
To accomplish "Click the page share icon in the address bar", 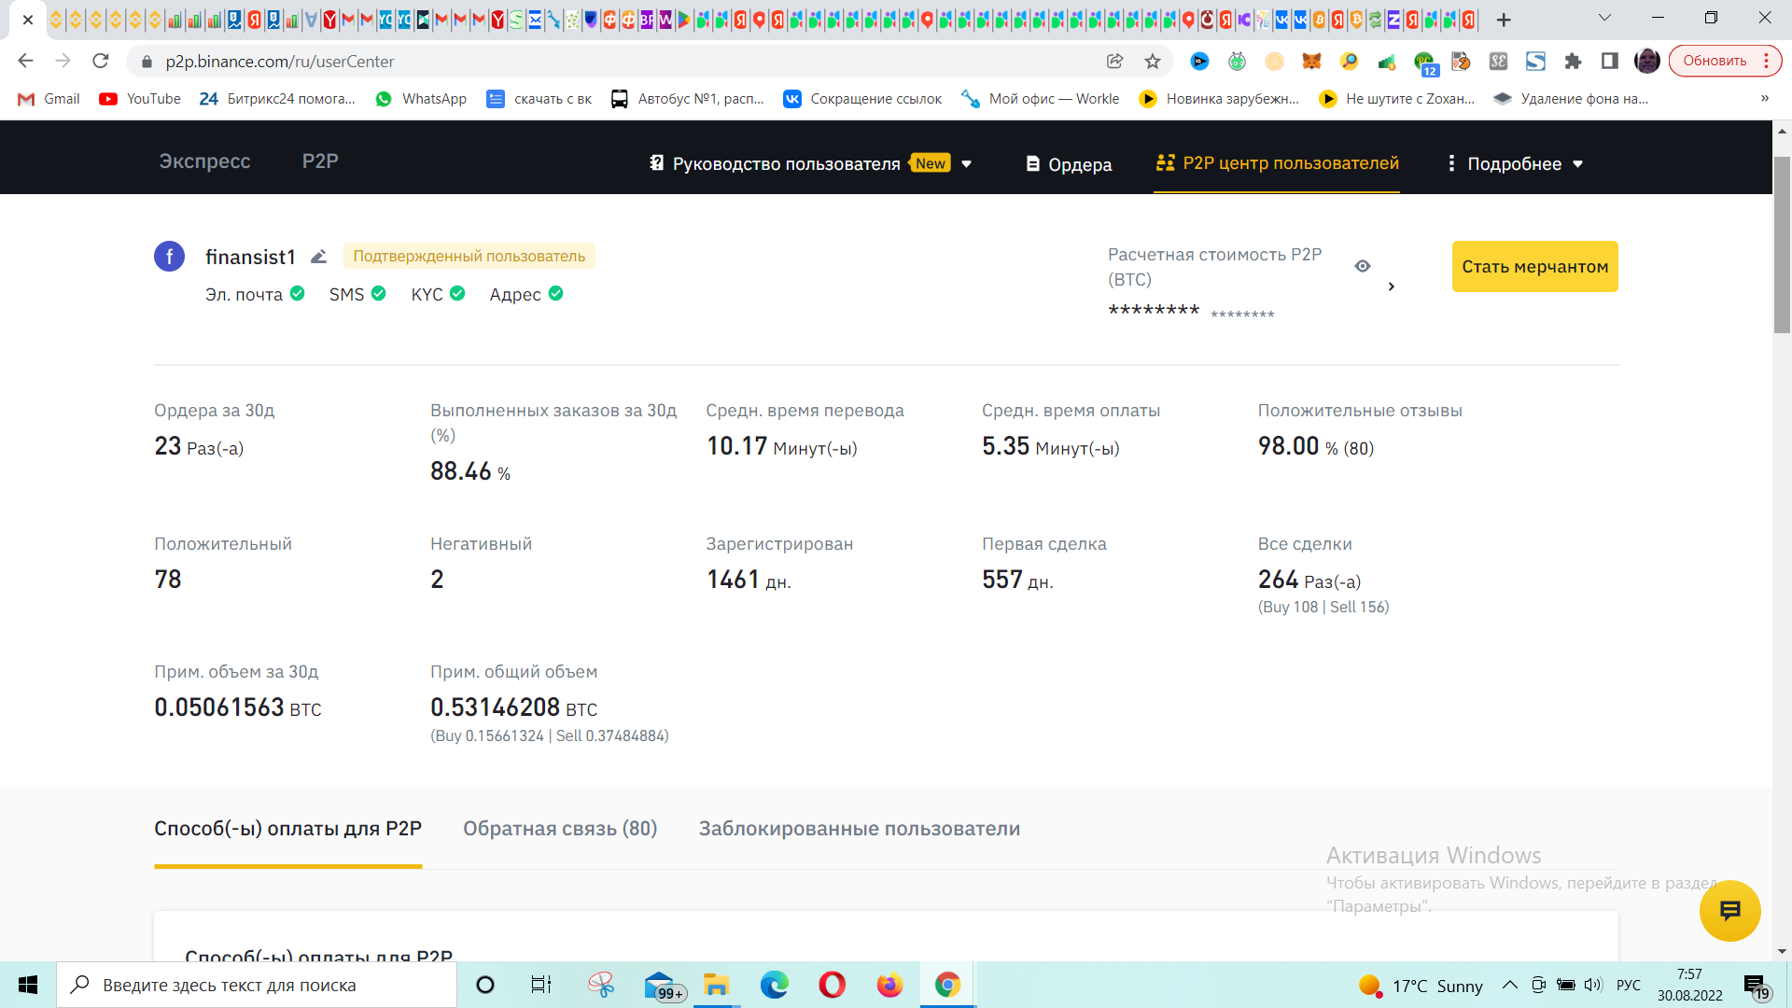I will tap(1114, 62).
